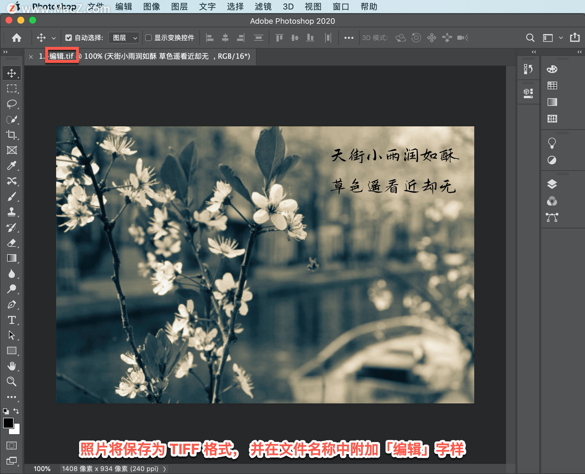The width and height of the screenshot is (585, 474).
Task: Expand the narrow panel dock arrows
Action: 534,52
